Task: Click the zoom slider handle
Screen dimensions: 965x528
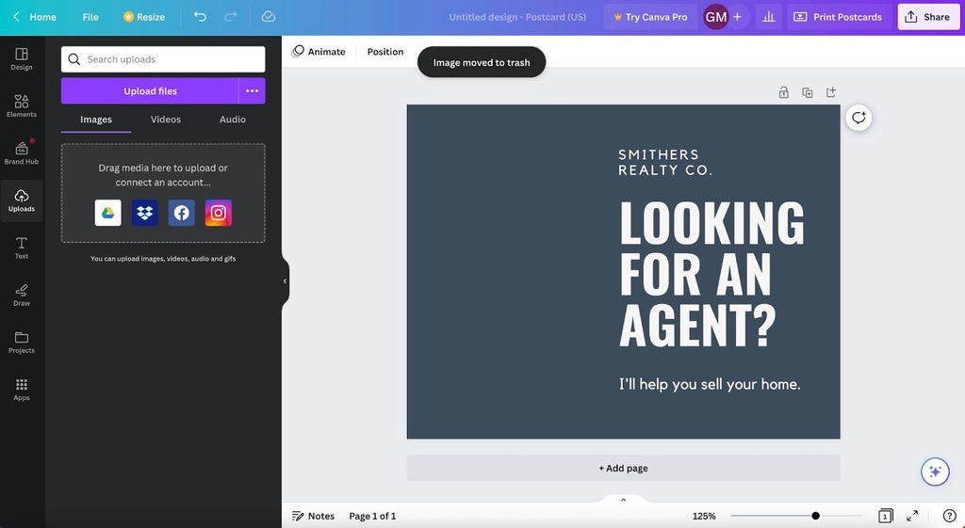Action: [x=815, y=516]
